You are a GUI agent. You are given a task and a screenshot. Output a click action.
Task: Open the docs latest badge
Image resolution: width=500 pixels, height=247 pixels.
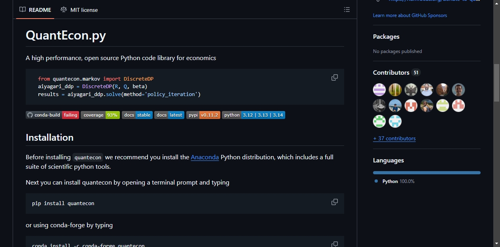tap(169, 115)
